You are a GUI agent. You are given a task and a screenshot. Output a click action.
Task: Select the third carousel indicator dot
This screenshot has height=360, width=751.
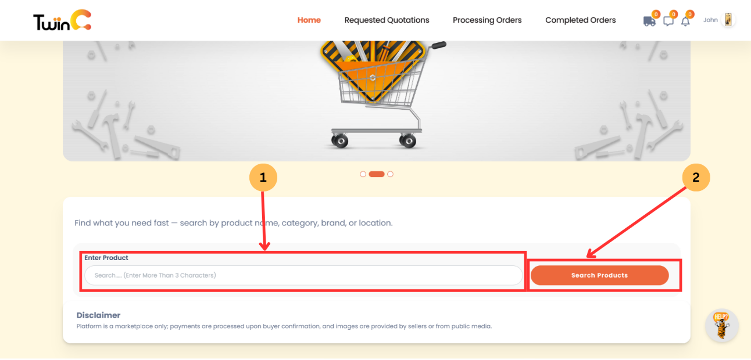pyautogui.click(x=390, y=174)
